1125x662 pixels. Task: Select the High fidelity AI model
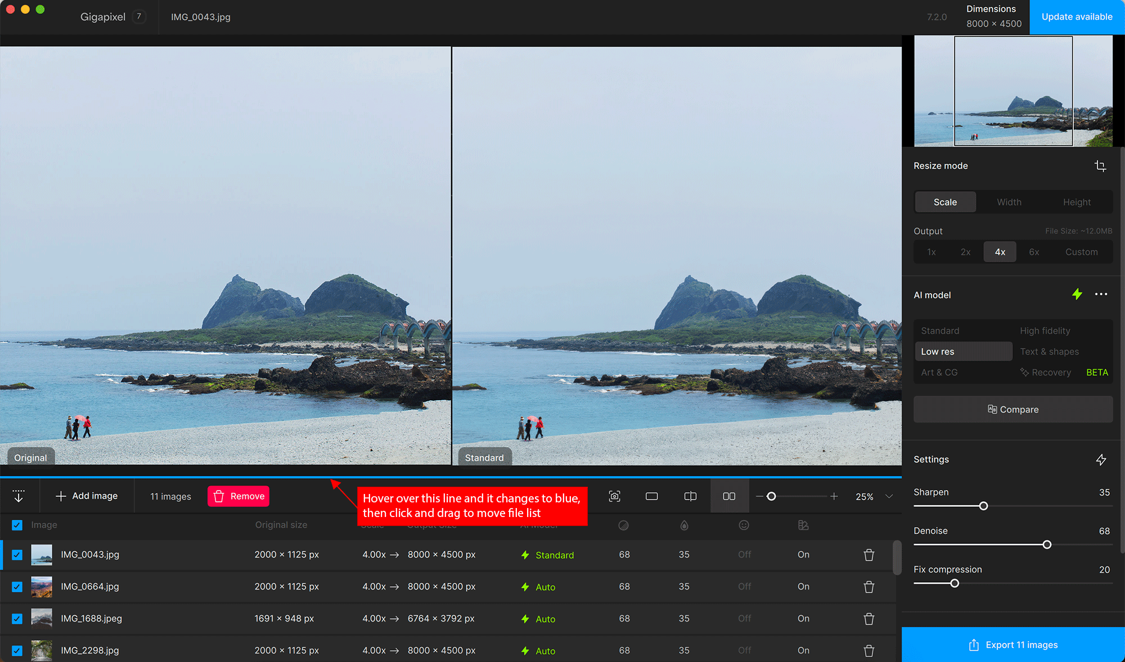pos(1063,331)
